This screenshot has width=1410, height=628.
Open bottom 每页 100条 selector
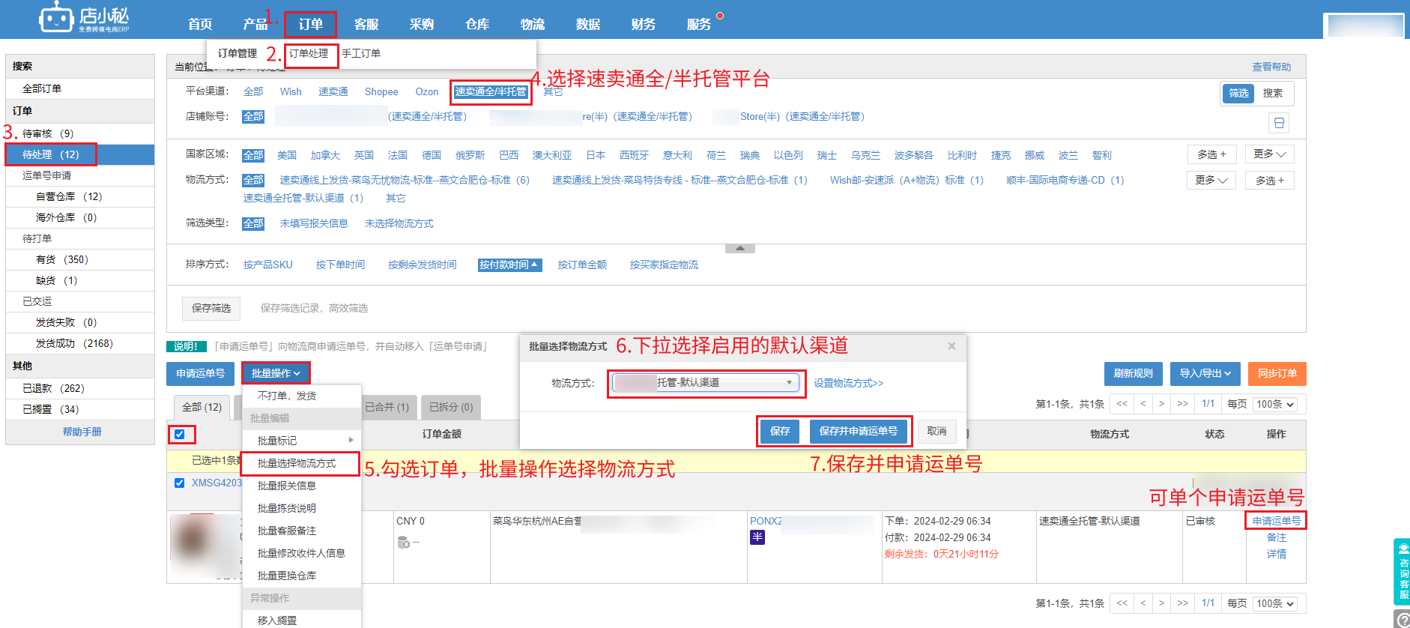1275,603
